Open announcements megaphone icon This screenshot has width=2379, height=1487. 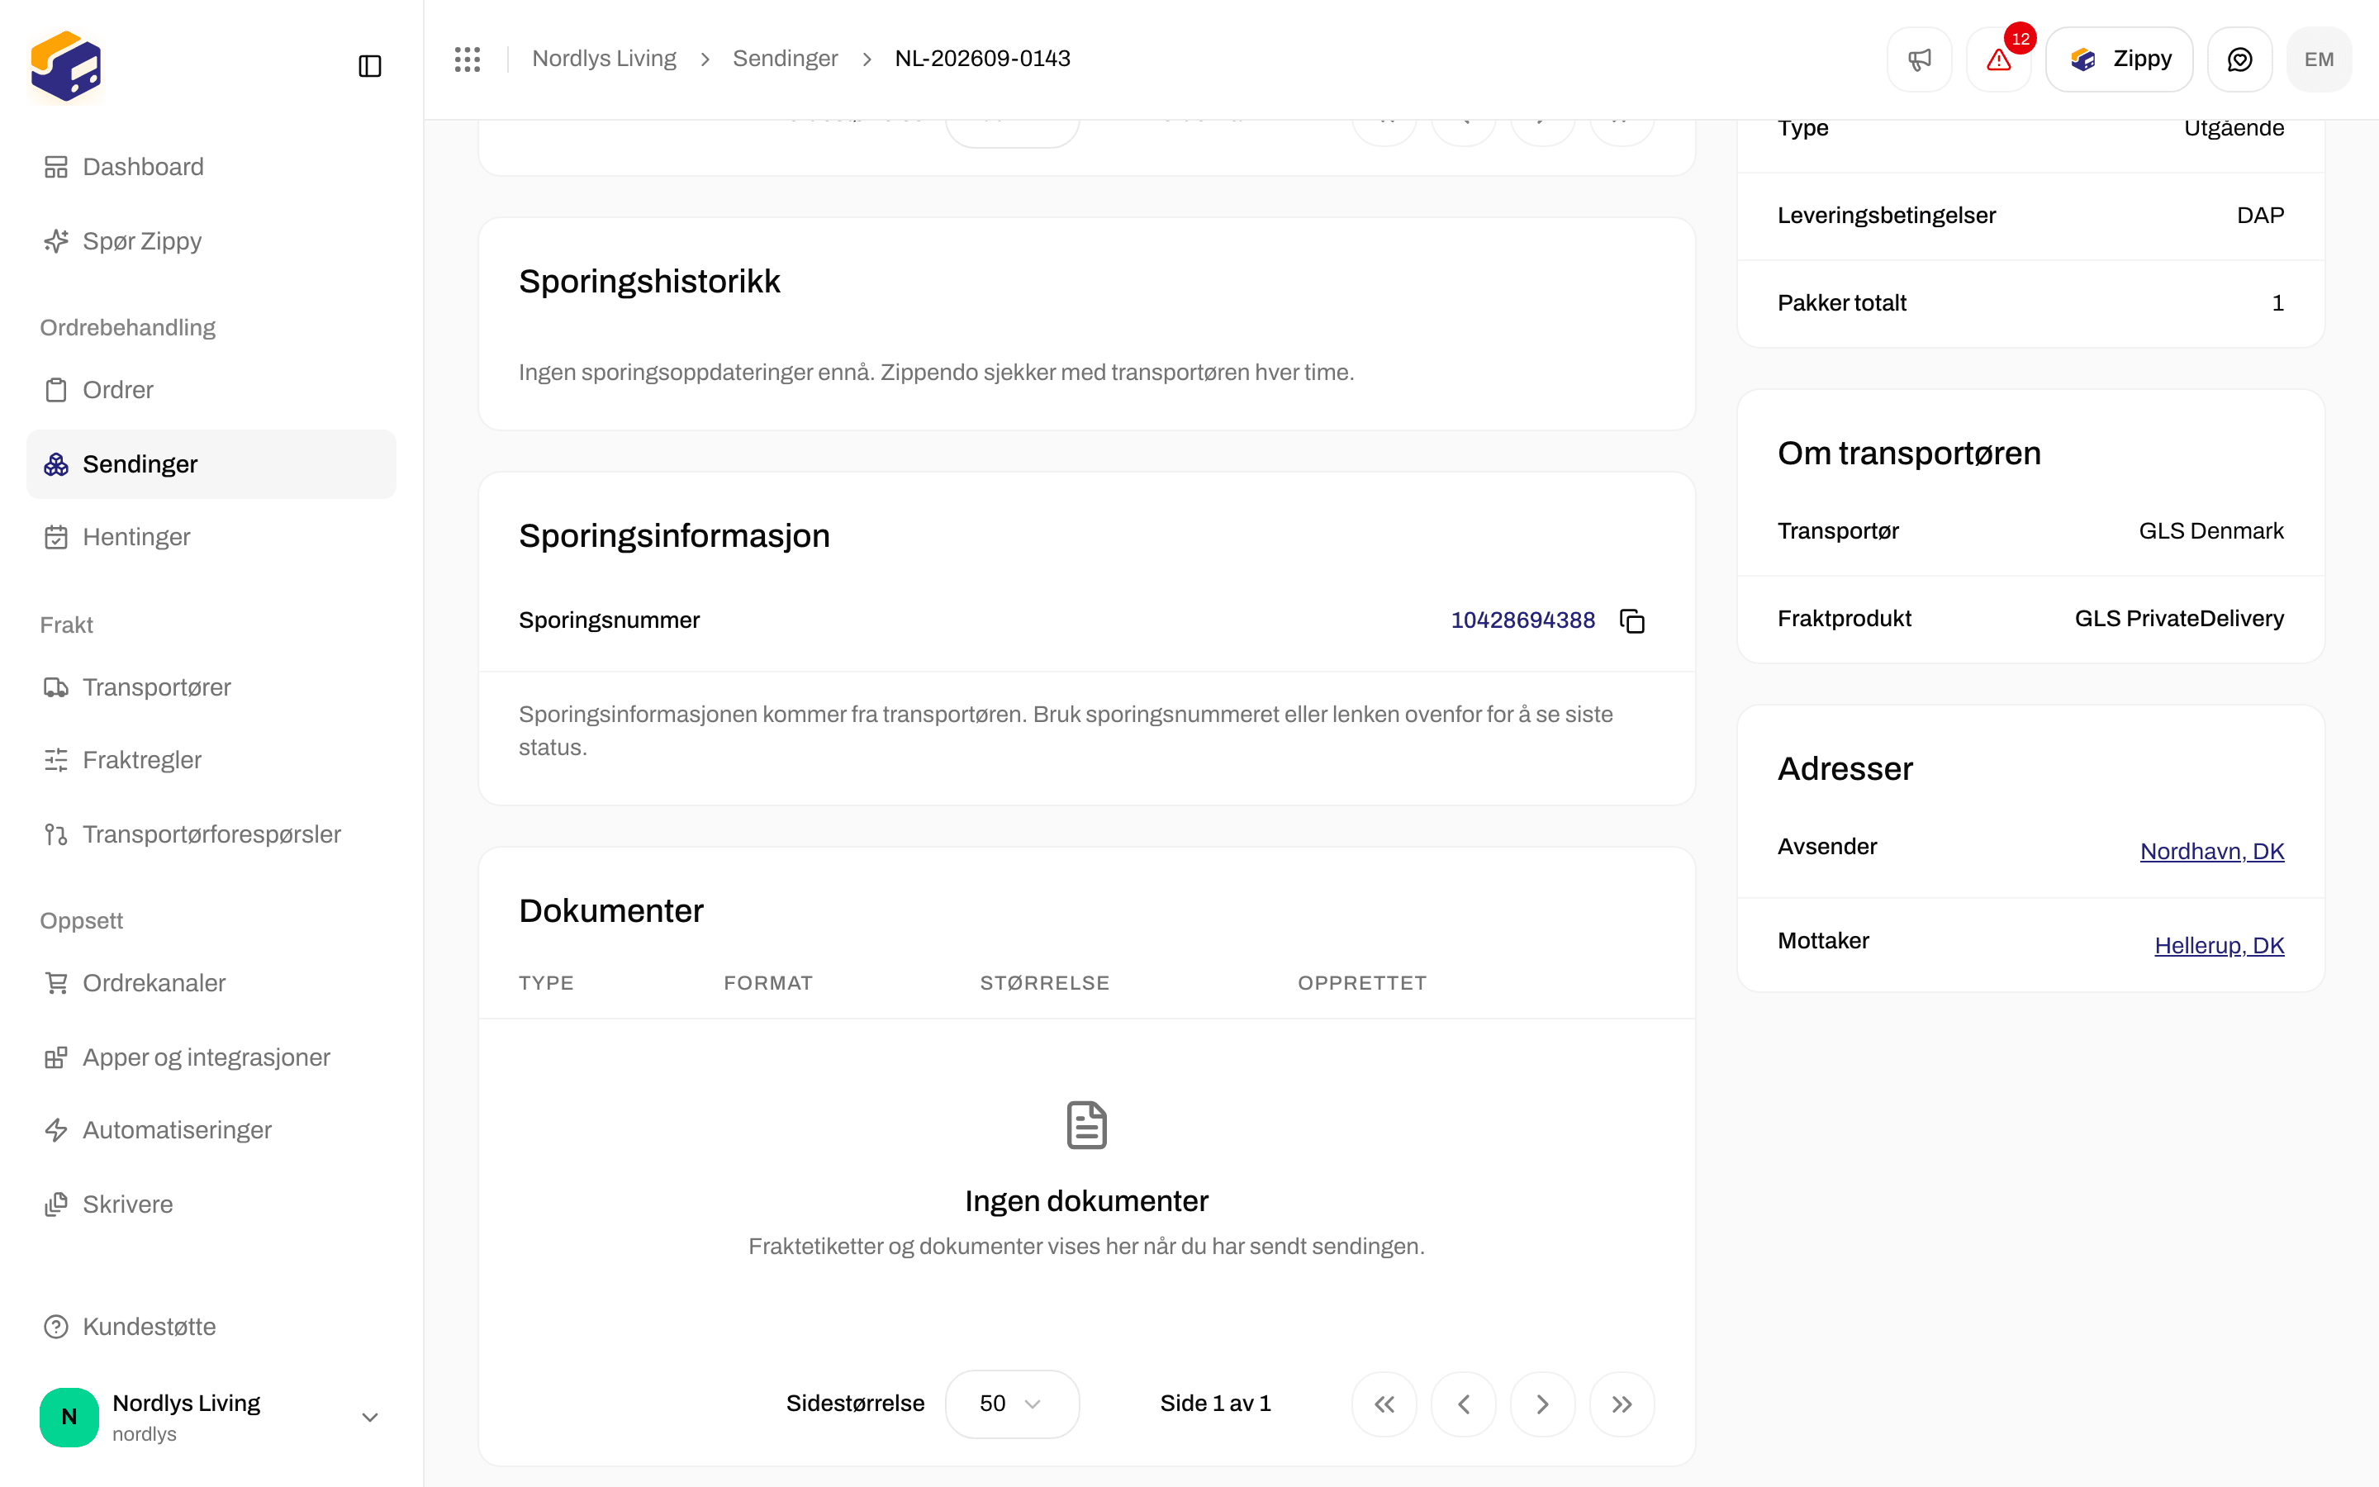1919,59
